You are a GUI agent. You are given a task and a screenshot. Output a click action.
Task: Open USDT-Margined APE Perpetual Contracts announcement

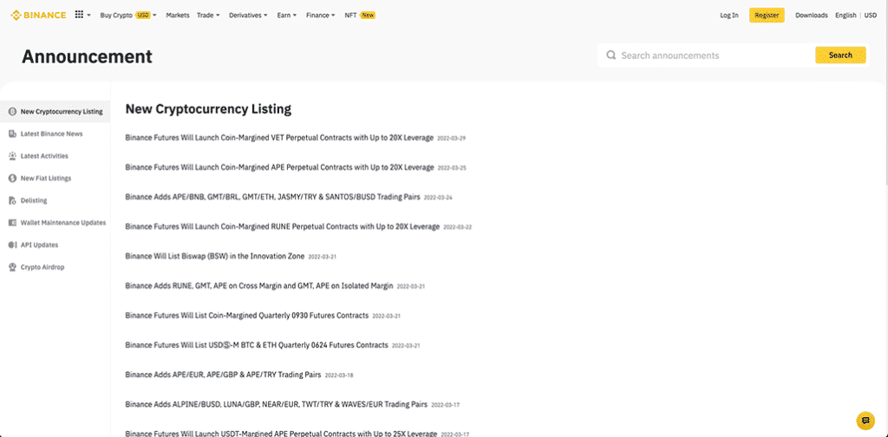pyautogui.click(x=281, y=434)
